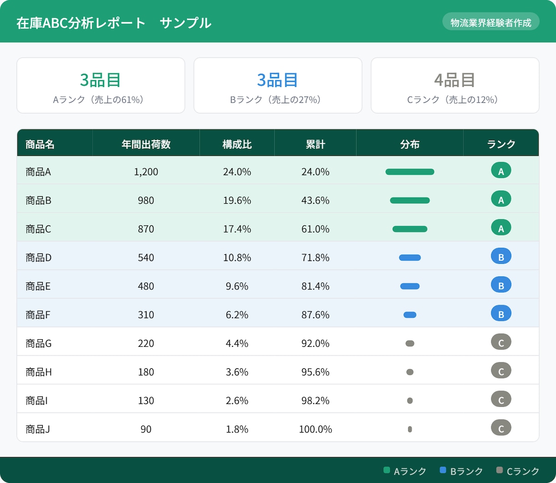This screenshot has width=556, height=483.
Task: Click the blue distribution bar for 商品E
Action: (410, 286)
